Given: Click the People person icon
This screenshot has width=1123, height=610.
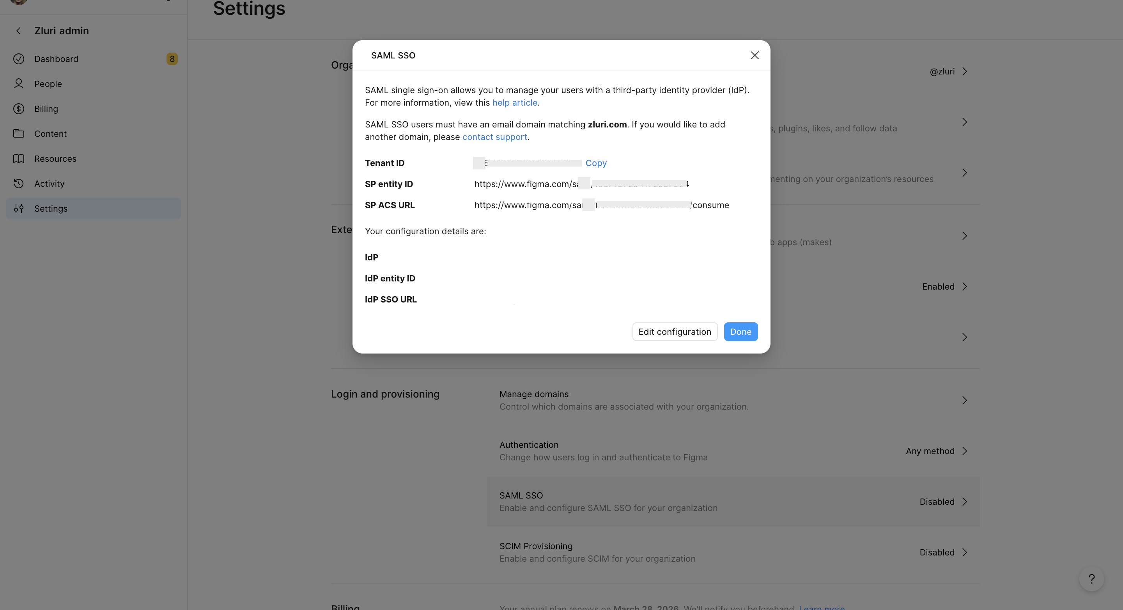Looking at the screenshot, I should pyautogui.click(x=18, y=84).
